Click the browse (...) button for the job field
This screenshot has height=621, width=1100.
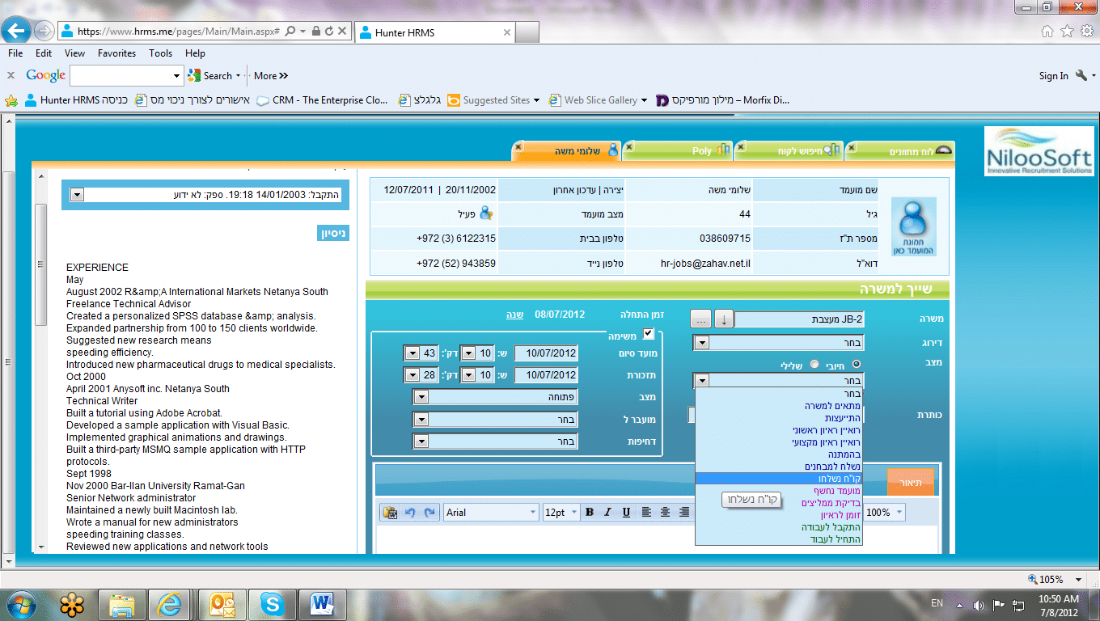point(701,319)
